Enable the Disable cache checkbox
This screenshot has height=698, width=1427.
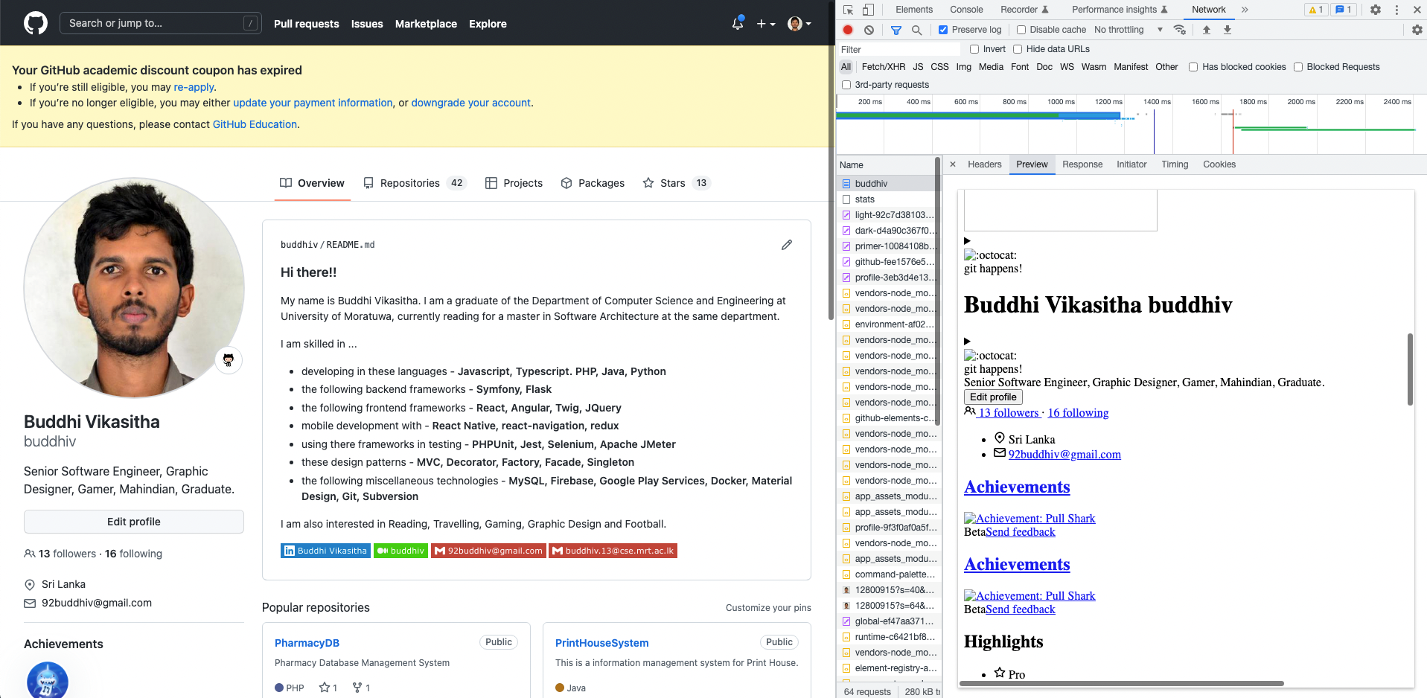[1021, 30]
